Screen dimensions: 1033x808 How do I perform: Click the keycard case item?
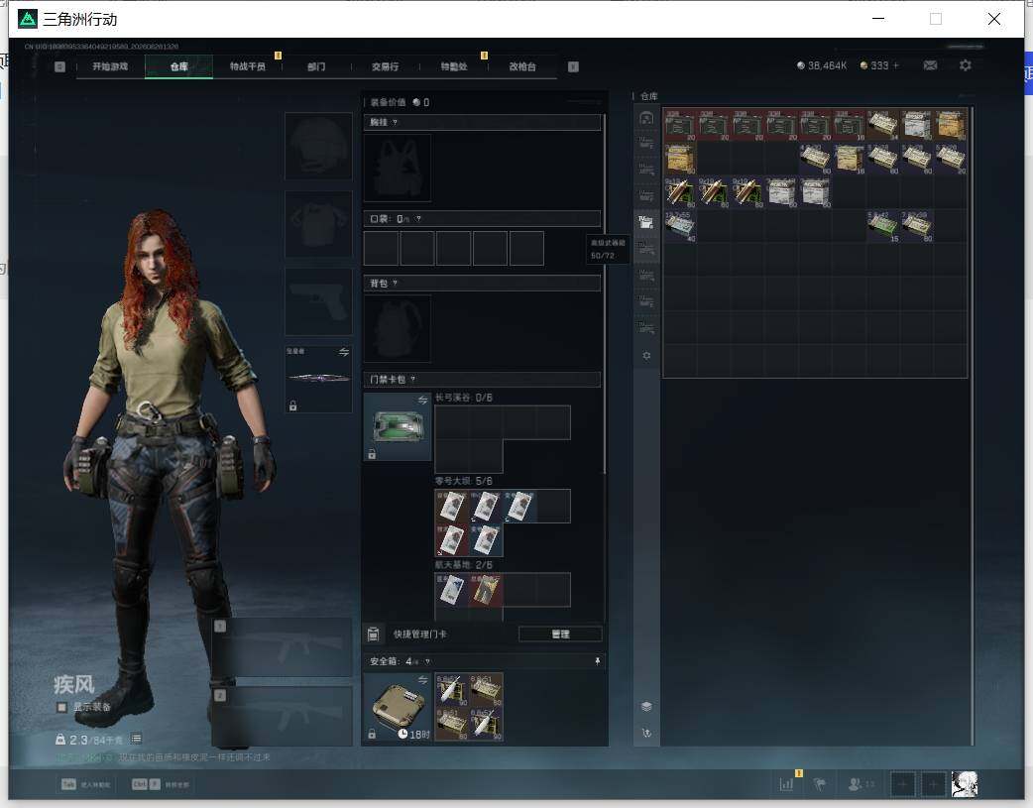coord(398,426)
